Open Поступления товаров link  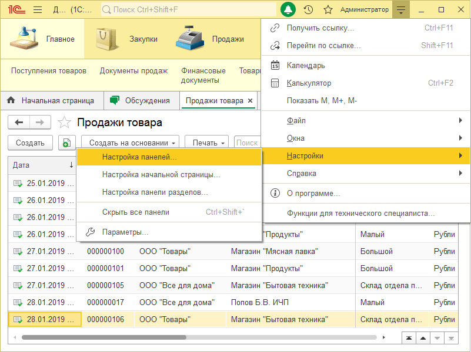49,71
